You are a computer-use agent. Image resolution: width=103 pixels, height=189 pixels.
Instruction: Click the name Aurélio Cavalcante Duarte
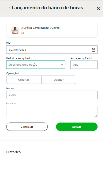pyautogui.click(x=40, y=28)
